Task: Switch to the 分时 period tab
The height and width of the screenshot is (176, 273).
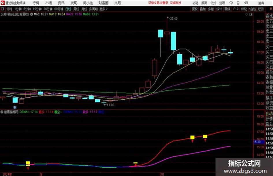Action: click(x=10, y=9)
